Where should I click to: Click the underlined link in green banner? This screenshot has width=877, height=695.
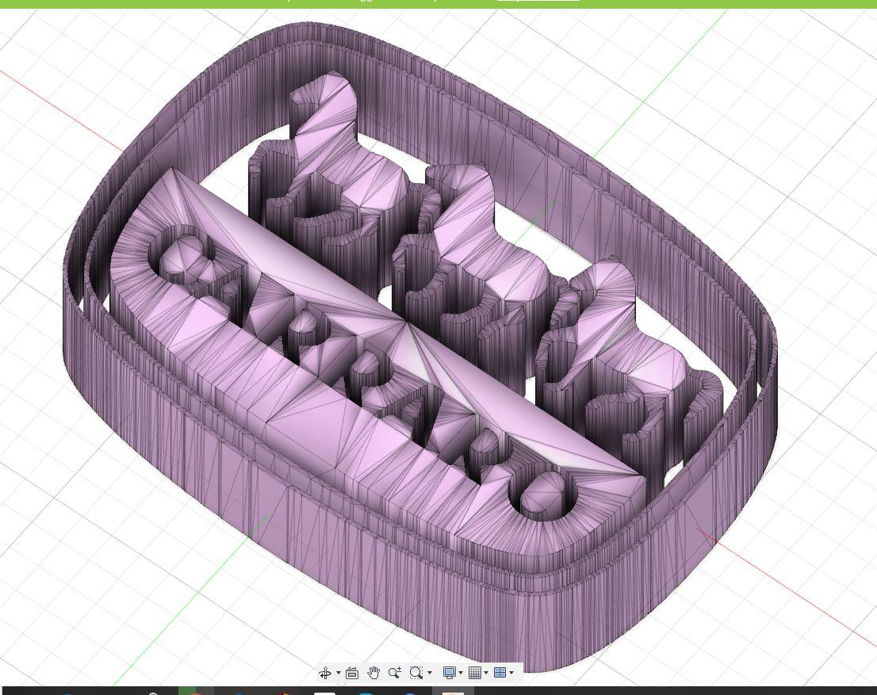coord(538,1)
